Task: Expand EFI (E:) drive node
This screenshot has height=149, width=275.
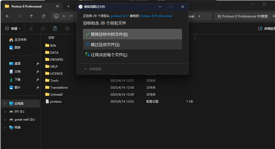Action: [5, 112]
